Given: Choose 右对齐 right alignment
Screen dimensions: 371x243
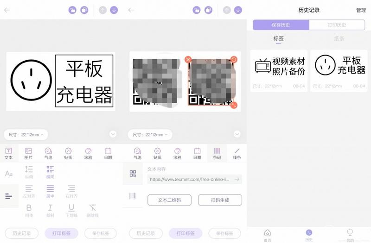Looking at the screenshot, I should click(71, 191).
